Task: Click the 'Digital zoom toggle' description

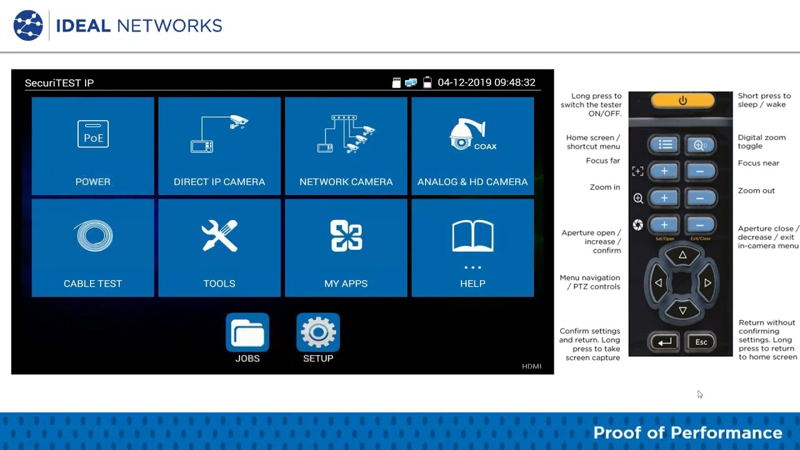Action: click(x=762, y=142)
